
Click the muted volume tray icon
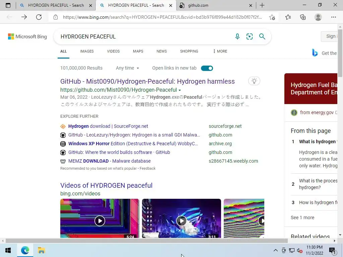point(299,250)
